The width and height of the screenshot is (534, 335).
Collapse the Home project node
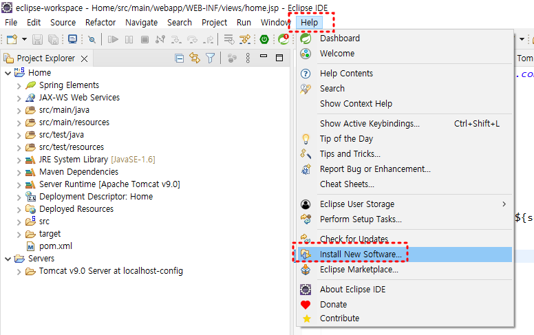point(8,73)
